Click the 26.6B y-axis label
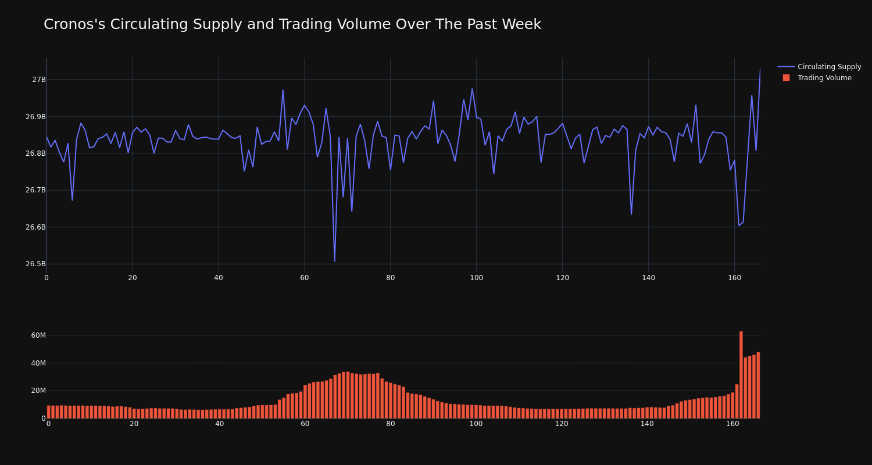872x465 pixels. [35, 227]
